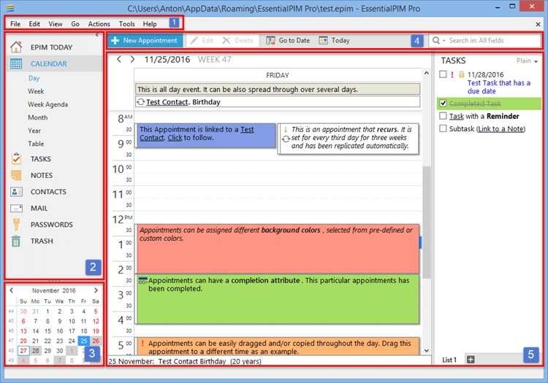Open the View menu
The width and height of the screenshot is (548, 383).
tap(56, 24)
